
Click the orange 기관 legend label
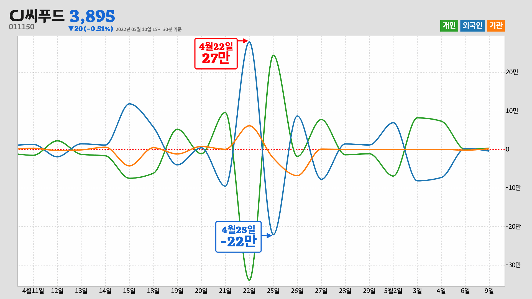[496, 26]
